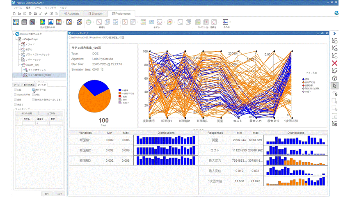350x197 pixels.
Task: Click the signal plot icon in その他 group
Action: pyautogui.click(x=225, y=22)
